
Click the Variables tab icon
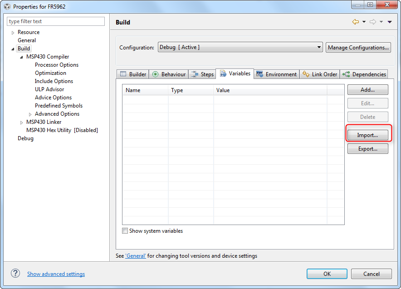pyautogui.click(x=224, y=73)
